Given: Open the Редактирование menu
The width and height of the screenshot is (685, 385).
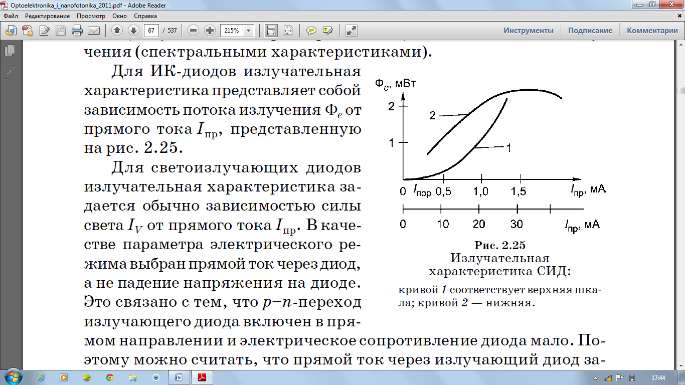Looking at the screenshot, I should coord(48,16).
